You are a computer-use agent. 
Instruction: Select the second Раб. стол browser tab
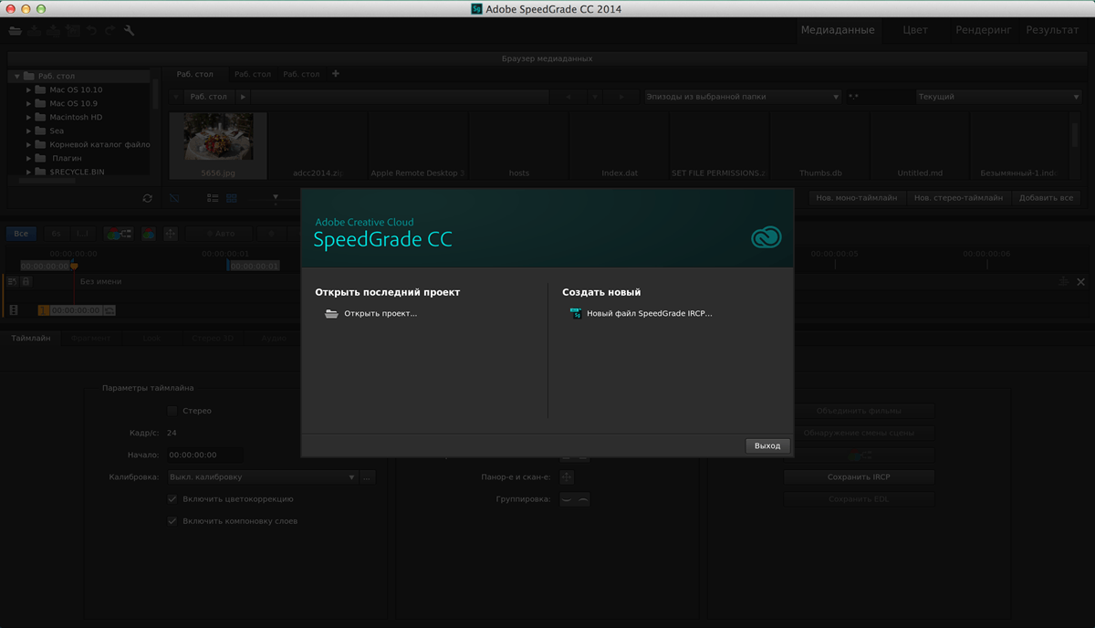point(253,74)
